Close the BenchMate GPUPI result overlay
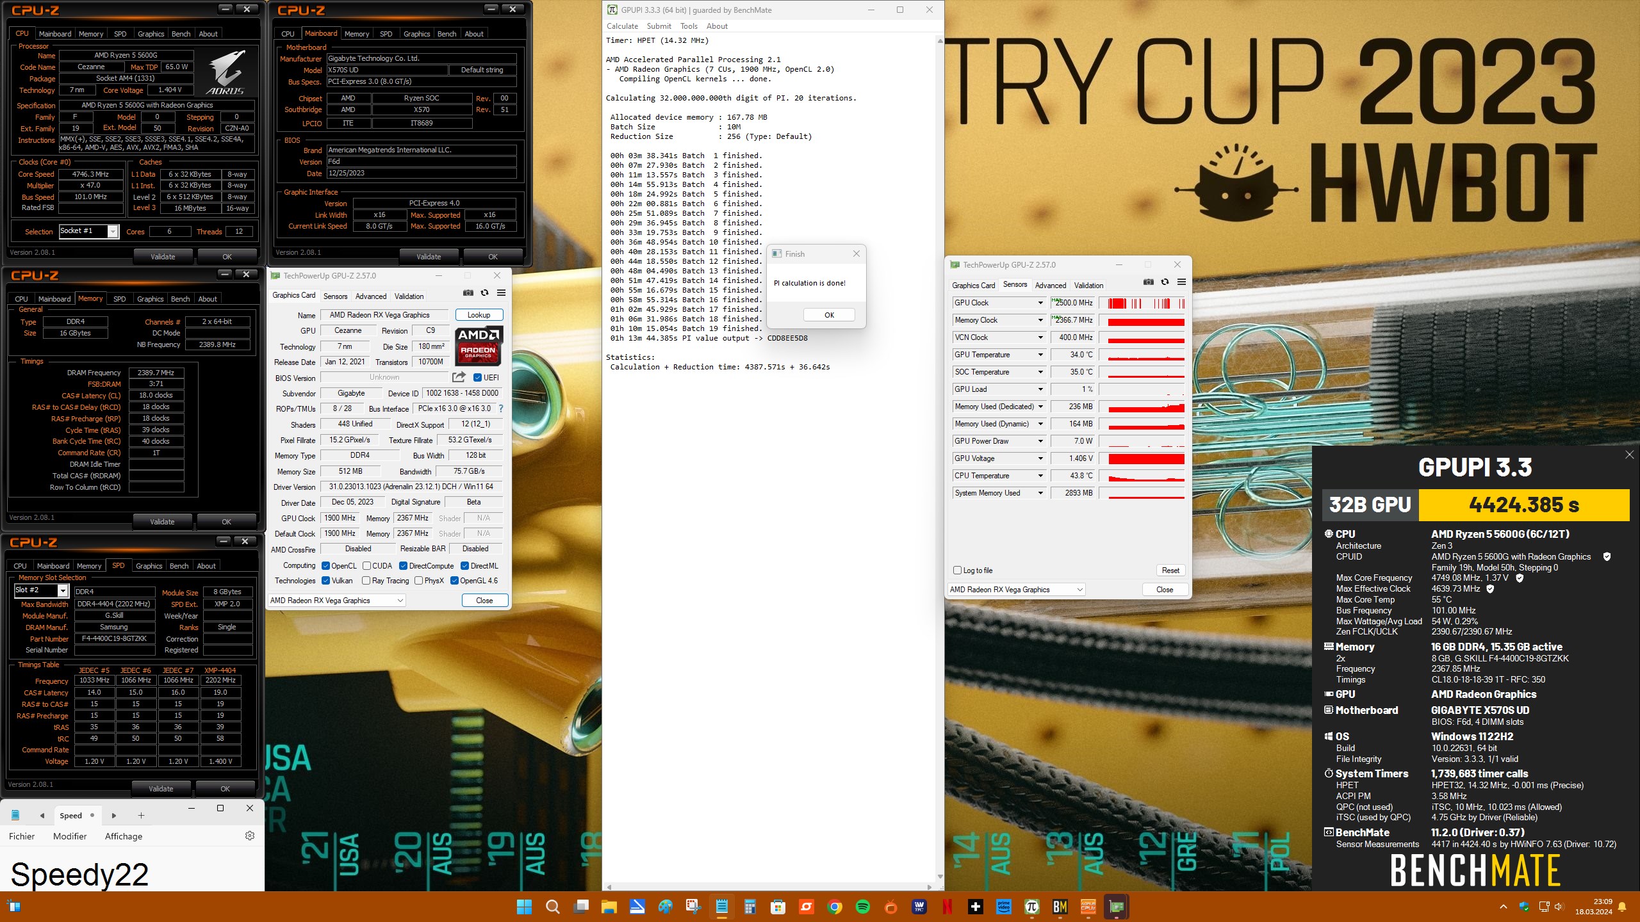1640x922 pixels. (1629, 455)
